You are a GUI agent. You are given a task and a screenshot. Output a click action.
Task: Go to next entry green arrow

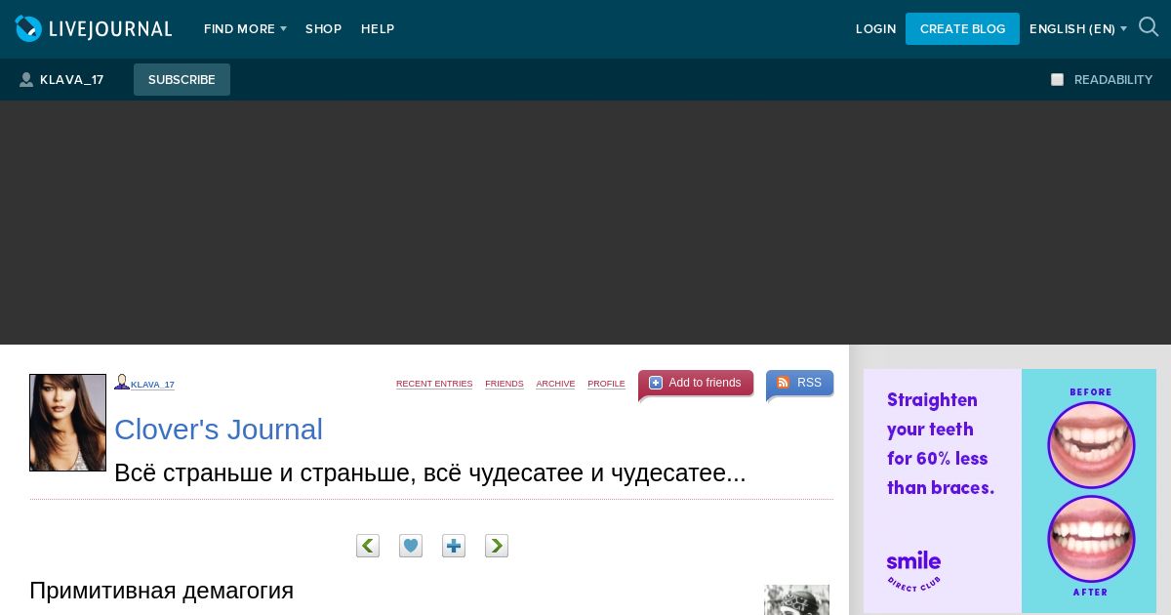pyautogui.click(x=497, y=546)
